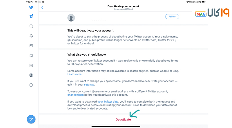Click the Twitter bird logo
Screen dimensions: 232x128
[x=31, y=7]
